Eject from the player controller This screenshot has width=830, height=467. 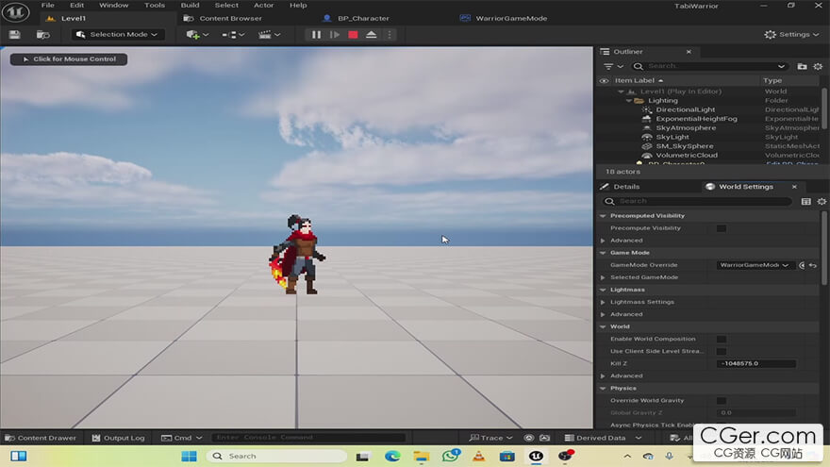[x=372, y=34]
